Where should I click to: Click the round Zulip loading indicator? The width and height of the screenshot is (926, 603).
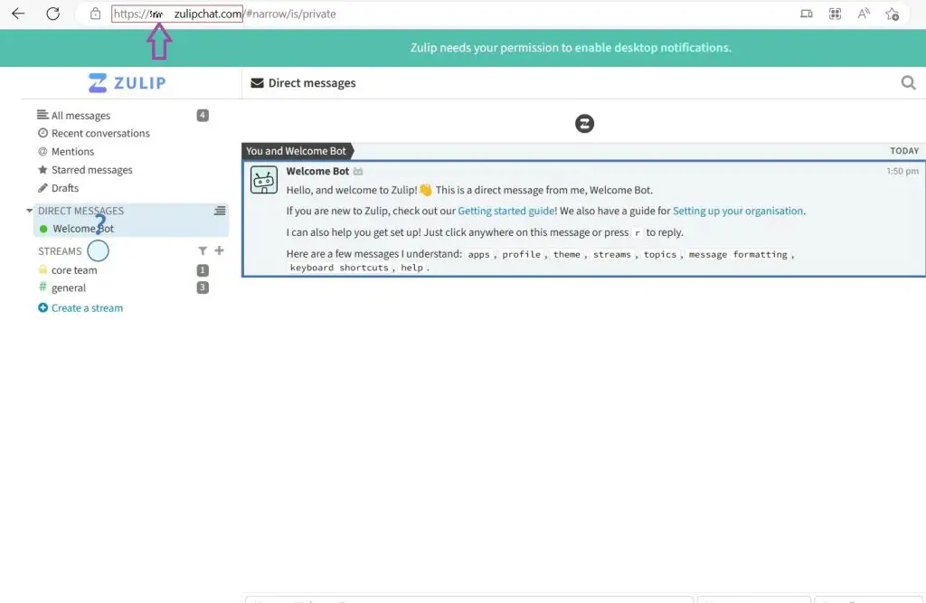click(x=585, y=124)
